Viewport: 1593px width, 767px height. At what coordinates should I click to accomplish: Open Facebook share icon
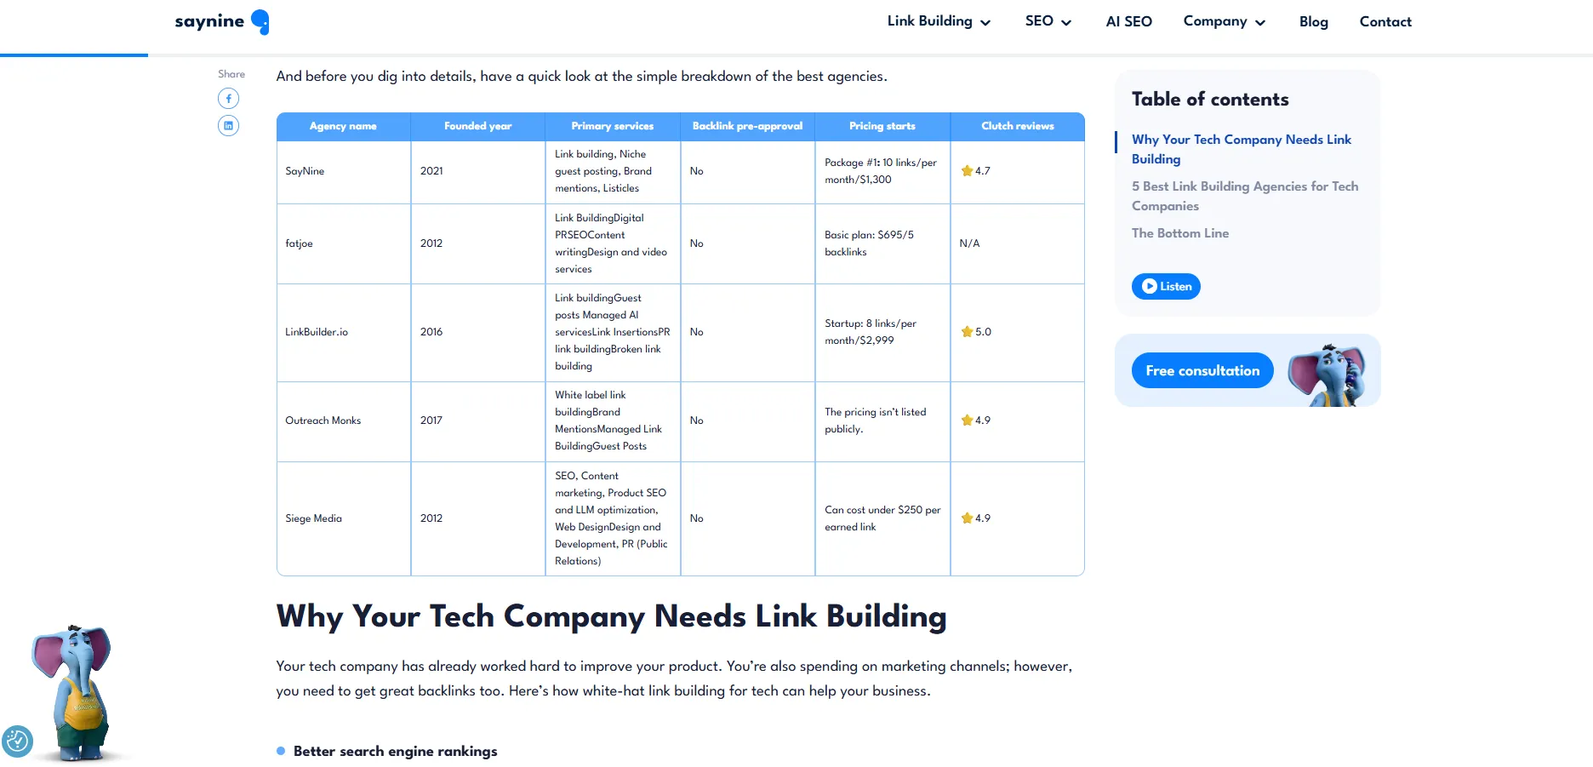228,98
